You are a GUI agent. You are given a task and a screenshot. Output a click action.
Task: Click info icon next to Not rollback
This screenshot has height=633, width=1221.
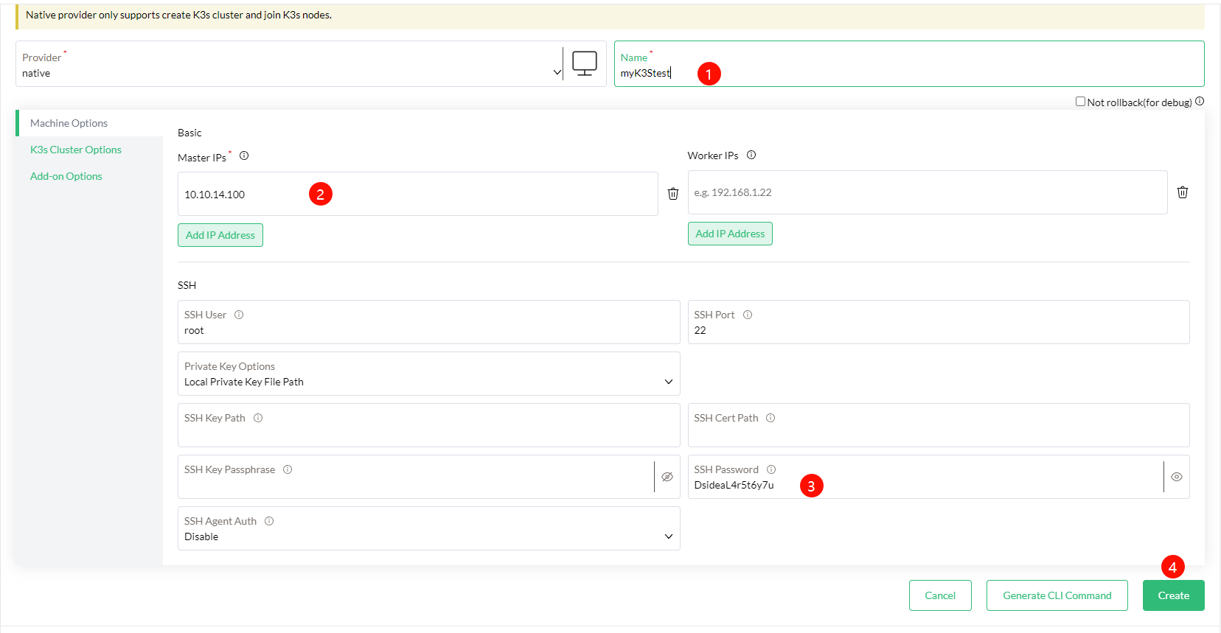click(1200, 102)
